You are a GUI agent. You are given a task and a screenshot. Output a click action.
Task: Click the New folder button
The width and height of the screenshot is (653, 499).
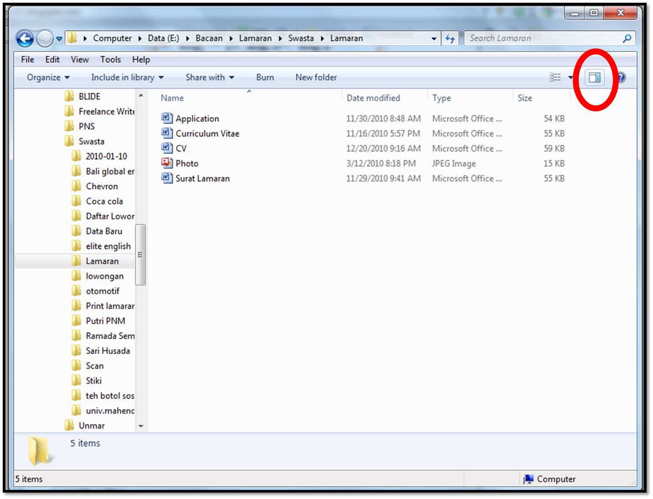point(316,78)
